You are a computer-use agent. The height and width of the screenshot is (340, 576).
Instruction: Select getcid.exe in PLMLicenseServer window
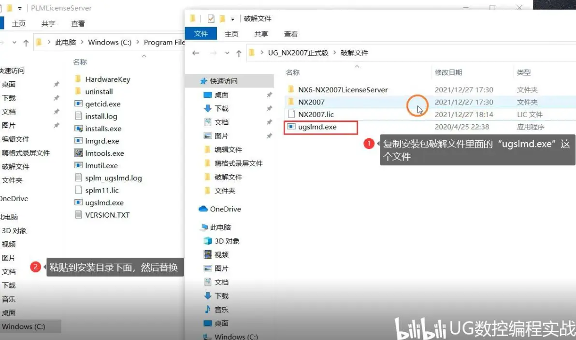[x=103, y=104]
